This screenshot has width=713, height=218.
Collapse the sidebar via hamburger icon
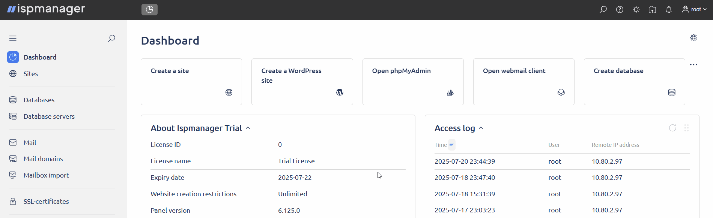(13, 38)
